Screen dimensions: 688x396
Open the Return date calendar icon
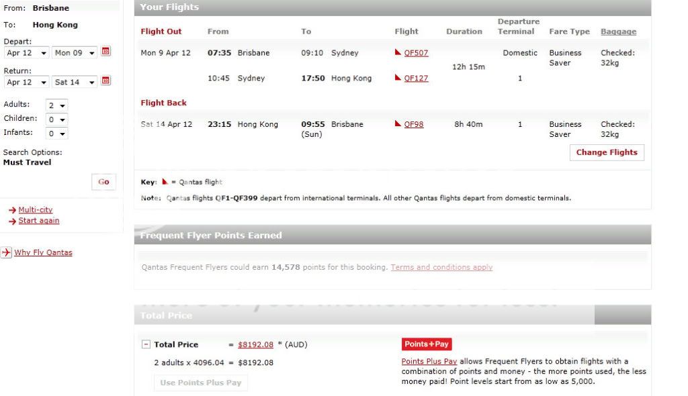[x=105, y=82]
